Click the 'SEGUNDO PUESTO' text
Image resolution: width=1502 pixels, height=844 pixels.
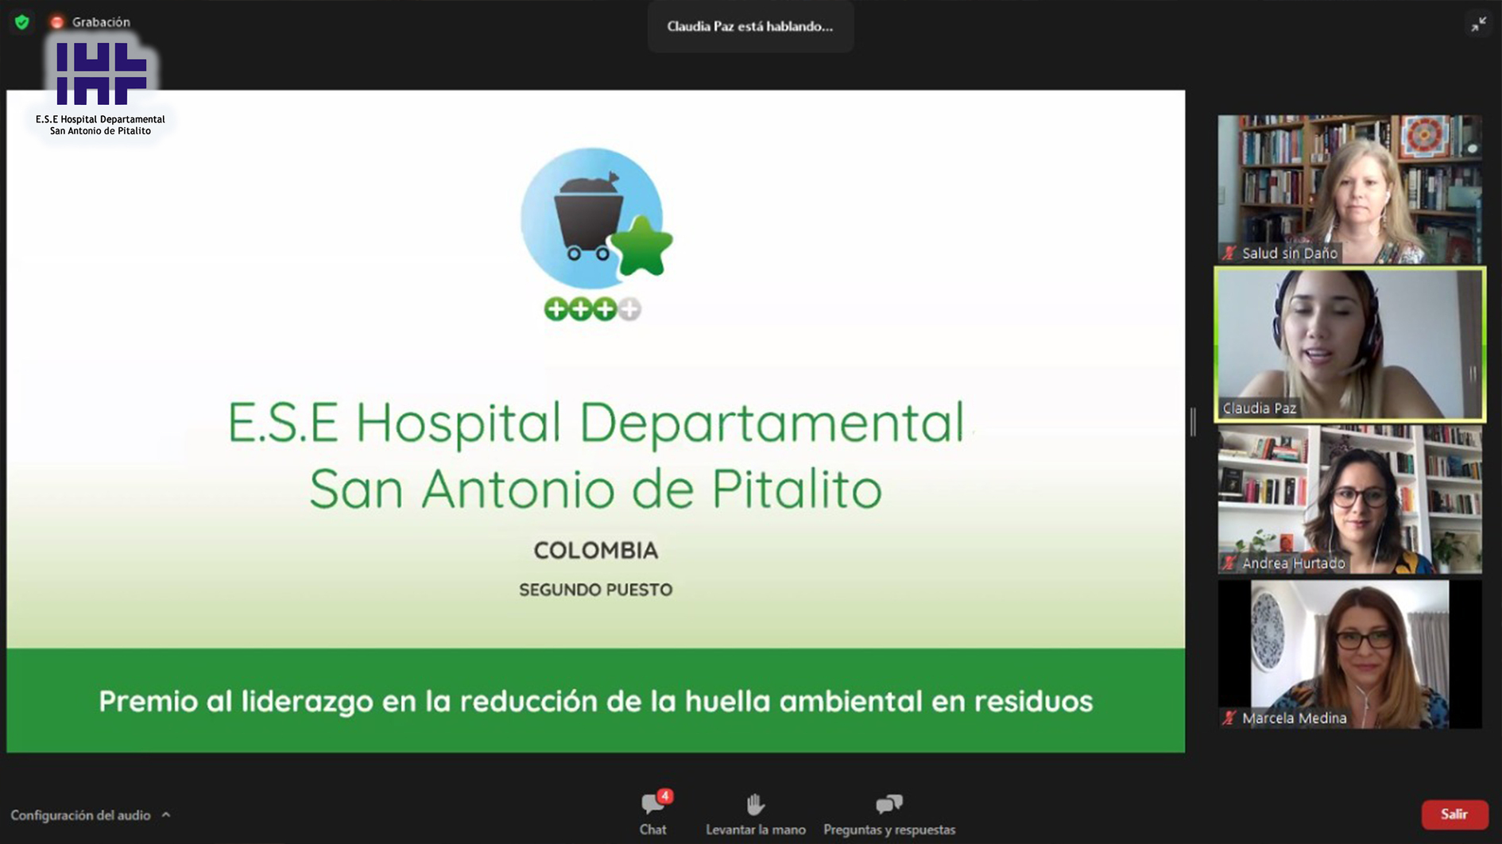click(596, 590)
